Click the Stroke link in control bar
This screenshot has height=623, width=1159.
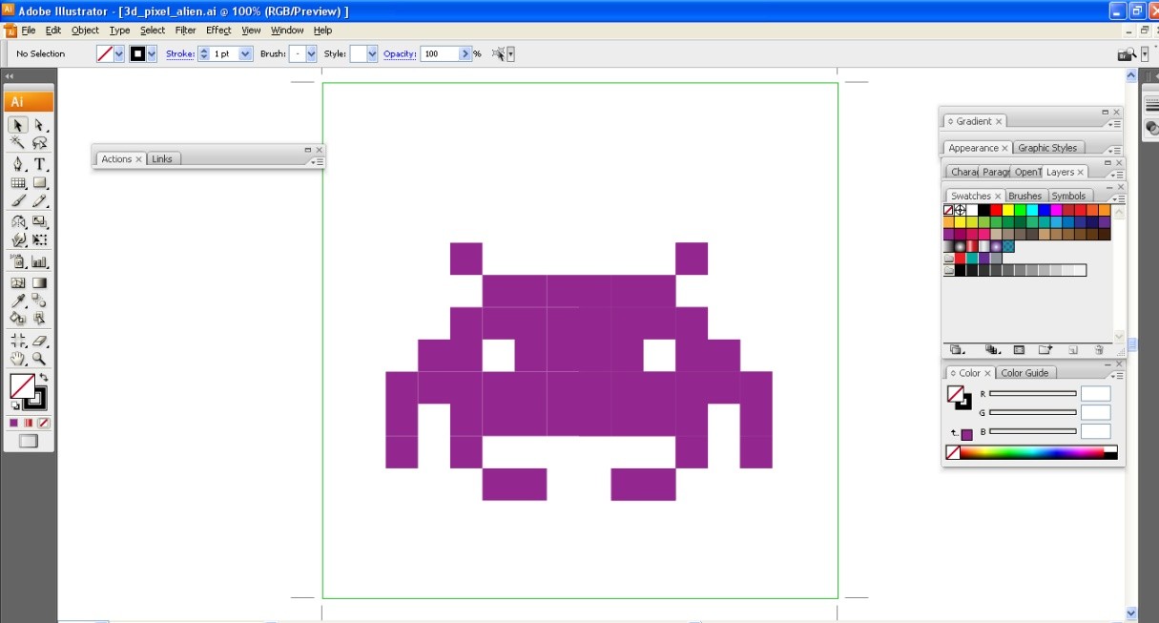click(180, 53)
